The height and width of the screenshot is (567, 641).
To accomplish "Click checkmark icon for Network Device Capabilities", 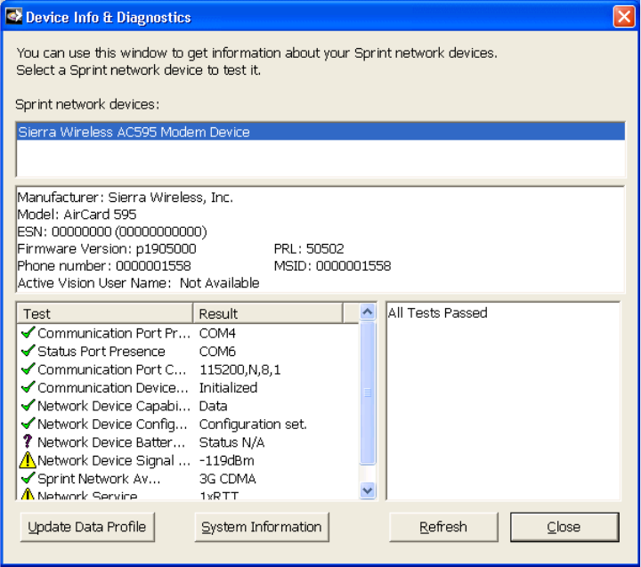I will 28,406.
